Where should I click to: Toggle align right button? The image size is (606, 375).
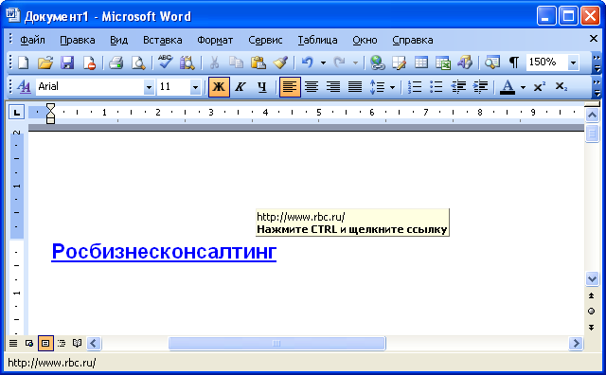point(333,86)
